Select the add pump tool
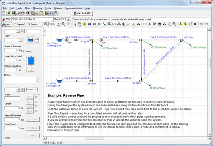Viewport: 213px width, 146px height. click(x=124, y=24)
